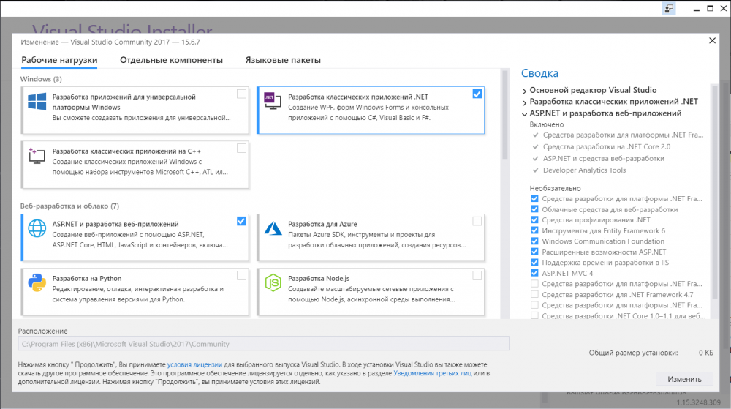The width and height of the screenshot is (731, 409).
Task: Click the Python development icon
Action: pos(37,283)
